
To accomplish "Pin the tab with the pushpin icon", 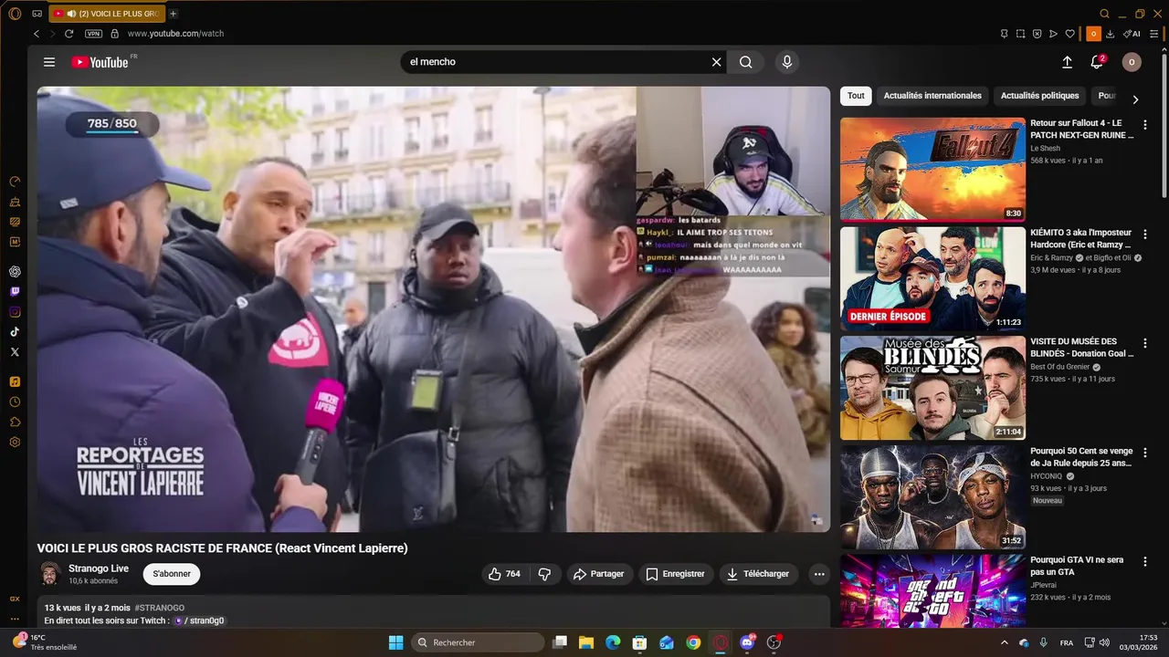I will 1004,34.
